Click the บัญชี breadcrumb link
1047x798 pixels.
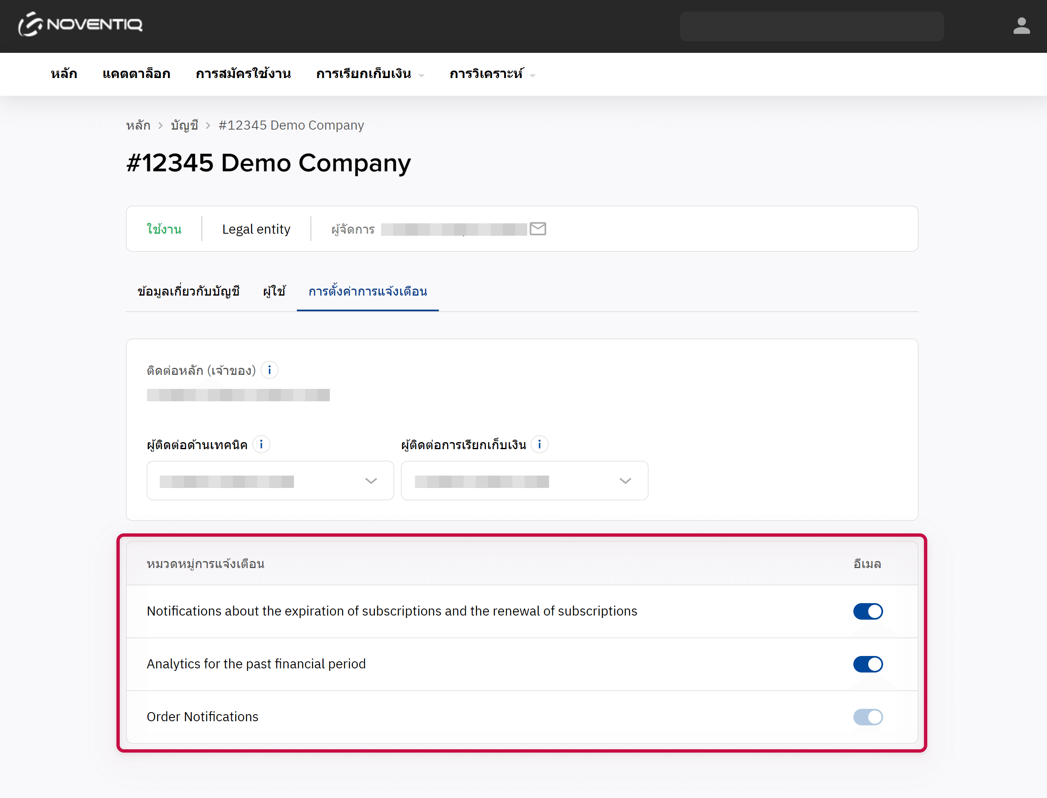click(184, 126)
